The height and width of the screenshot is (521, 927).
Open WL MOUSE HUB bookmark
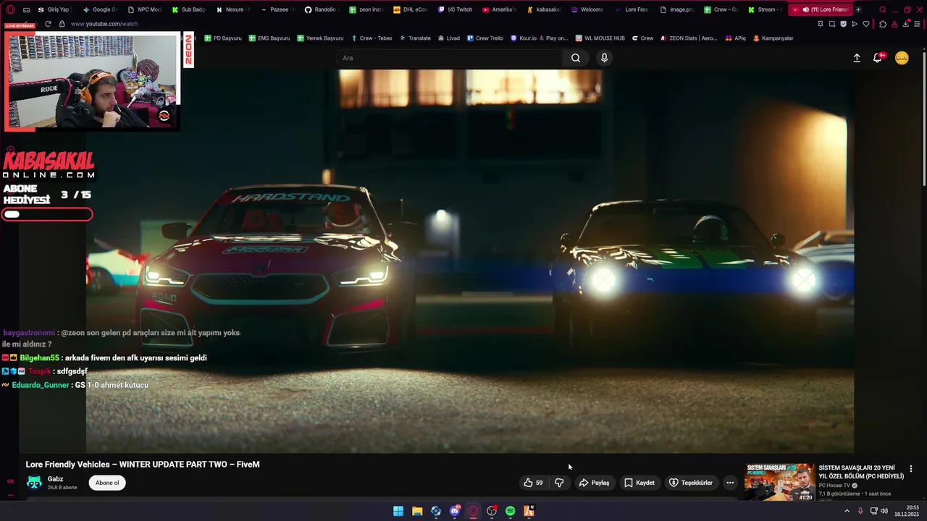[600, 38]
